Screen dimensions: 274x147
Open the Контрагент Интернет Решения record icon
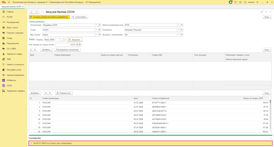(x=182, y=30)
